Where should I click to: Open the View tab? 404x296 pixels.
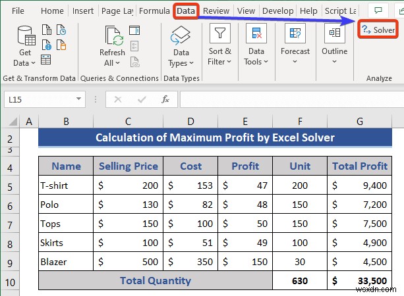click(x=246, y=11)
